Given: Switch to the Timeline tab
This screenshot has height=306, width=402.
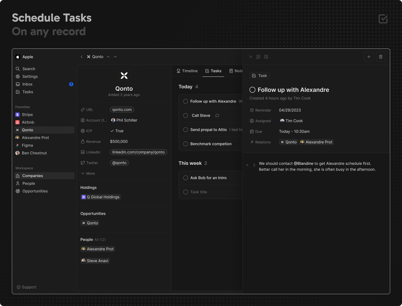Looking at the screenshot, I should pyautogui.click(x=187, y=71).
